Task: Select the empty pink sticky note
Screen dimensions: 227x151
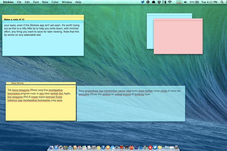Action: [x=178, y=37]
